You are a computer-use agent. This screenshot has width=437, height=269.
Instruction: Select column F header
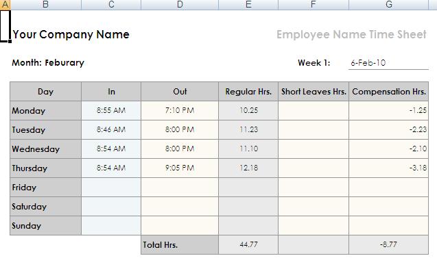[314, 5]
